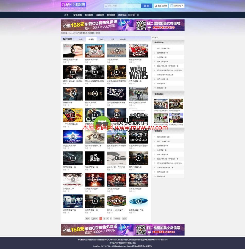Viewport: 245px width, 249px height.
Task: Click the user avatar icon beside cofeting
Action: click(172, 6)
